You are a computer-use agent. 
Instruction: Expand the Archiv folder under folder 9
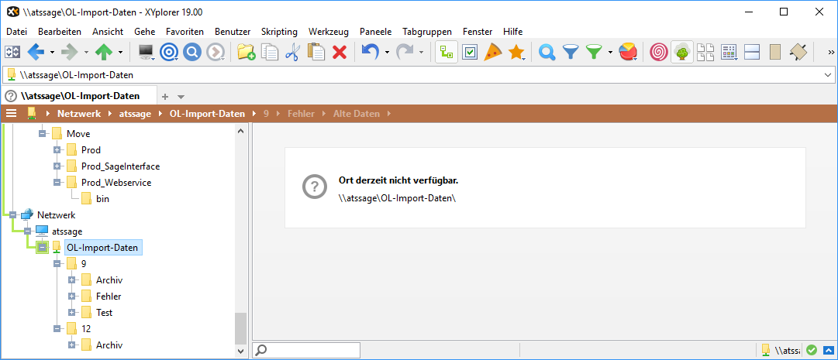click(x=72, y=279)
